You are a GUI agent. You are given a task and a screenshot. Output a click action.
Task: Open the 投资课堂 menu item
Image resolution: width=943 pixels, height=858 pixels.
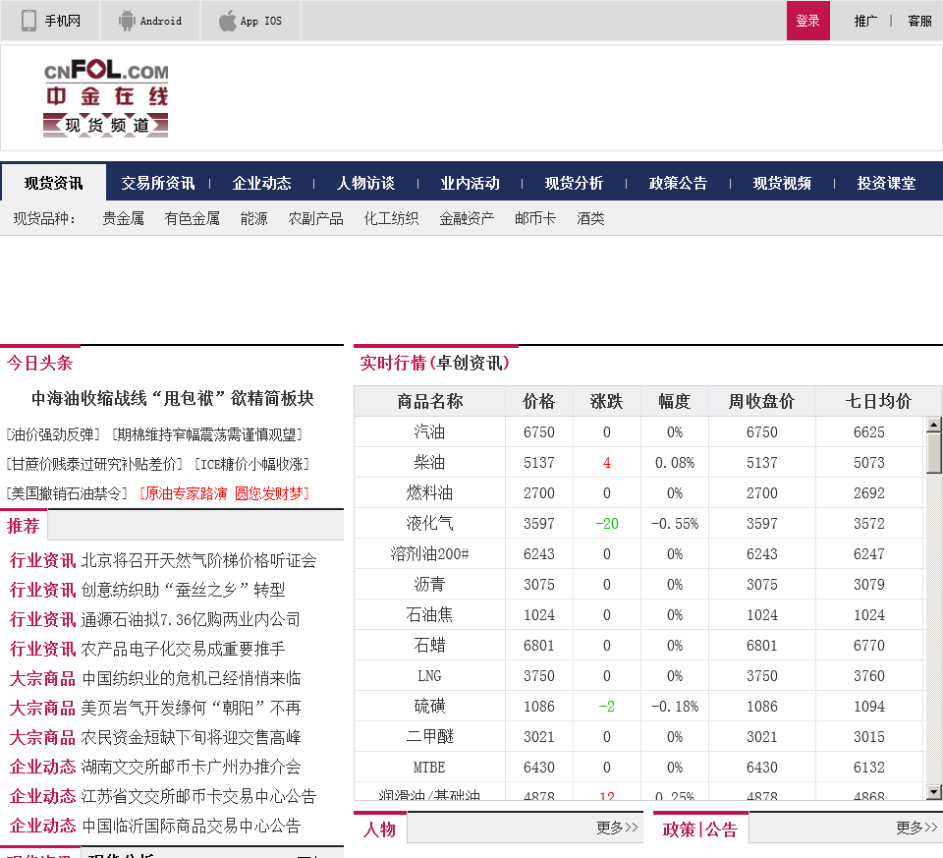pyautogui.click(x=886, y=183)
